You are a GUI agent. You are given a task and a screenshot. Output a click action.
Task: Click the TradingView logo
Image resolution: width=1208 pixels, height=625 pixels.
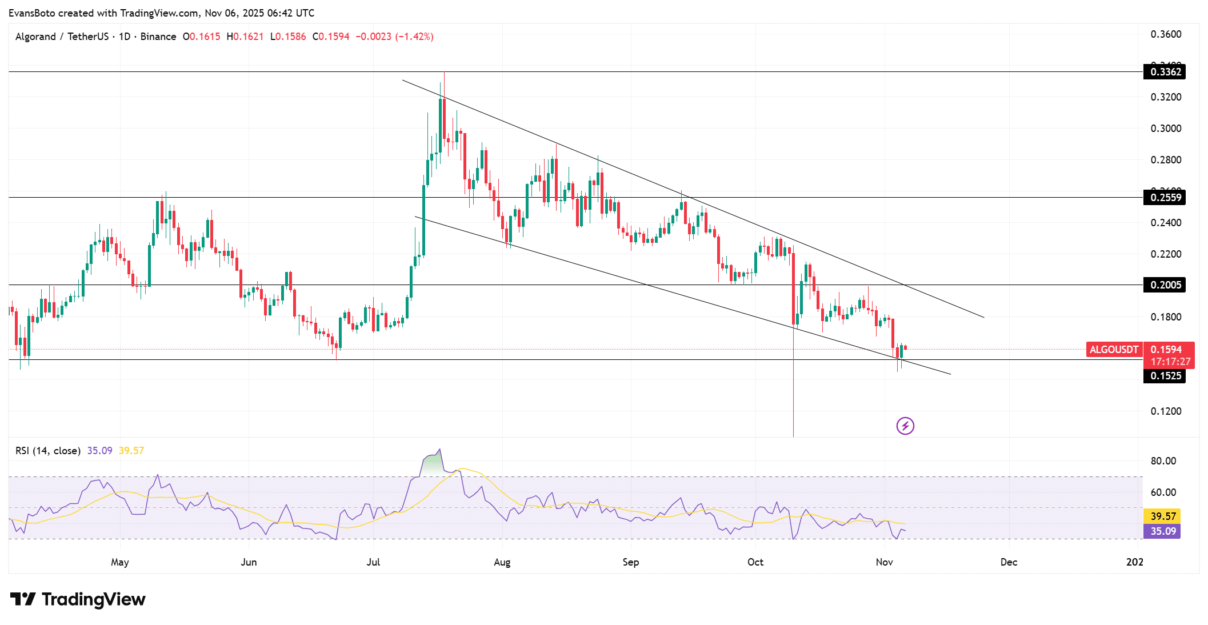pos(78,599)
